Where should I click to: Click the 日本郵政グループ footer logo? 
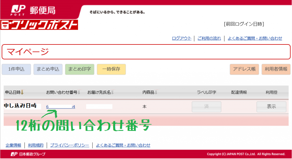[28, 154]
